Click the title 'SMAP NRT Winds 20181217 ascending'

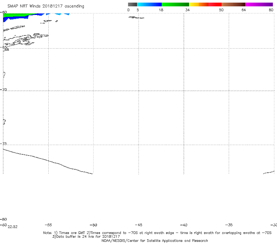[46, 6]
